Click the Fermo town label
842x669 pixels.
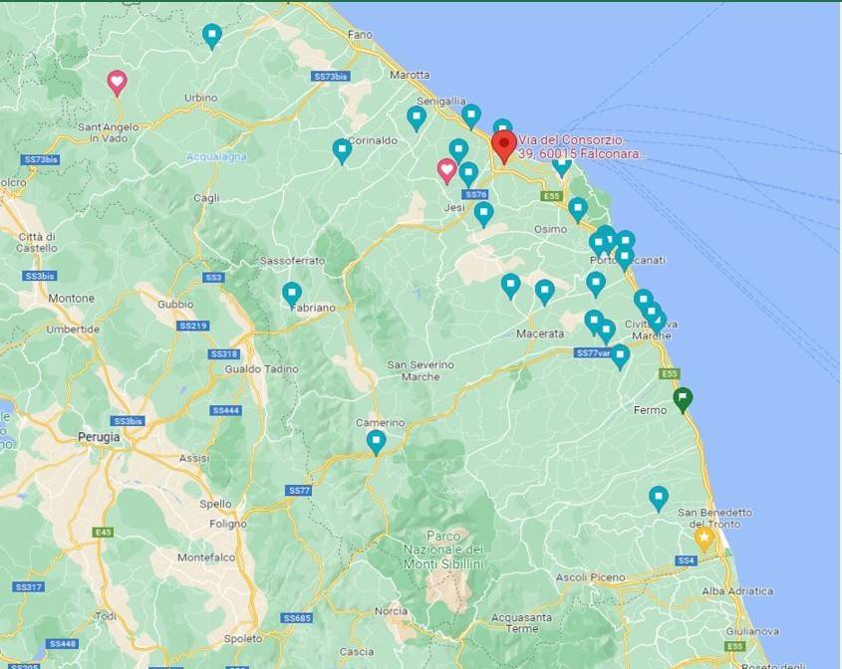[650, 410]
